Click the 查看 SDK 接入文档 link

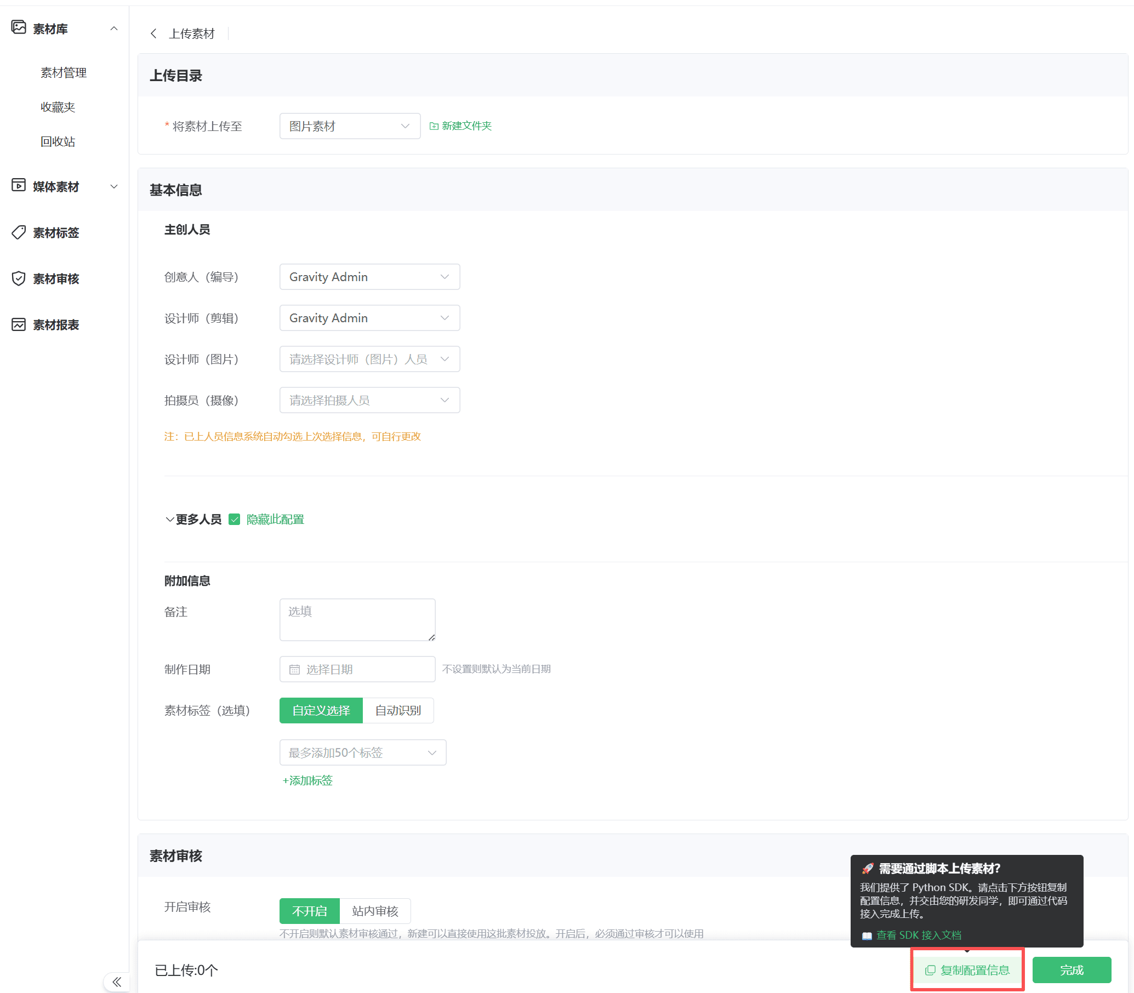tap(919, 935)
